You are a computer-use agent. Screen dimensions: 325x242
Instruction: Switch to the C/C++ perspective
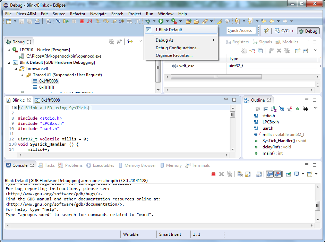284,31
